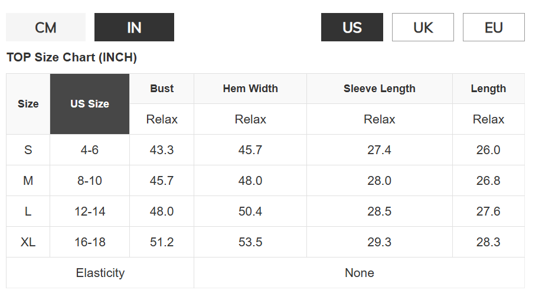This screenshot has width=542, height=303.
Task: Click the Hem Width header
Action: pos(250,89)
